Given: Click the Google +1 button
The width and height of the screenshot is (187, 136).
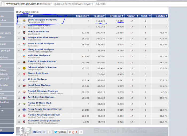Looking at the screenshot, I should [x=76, y=132].
